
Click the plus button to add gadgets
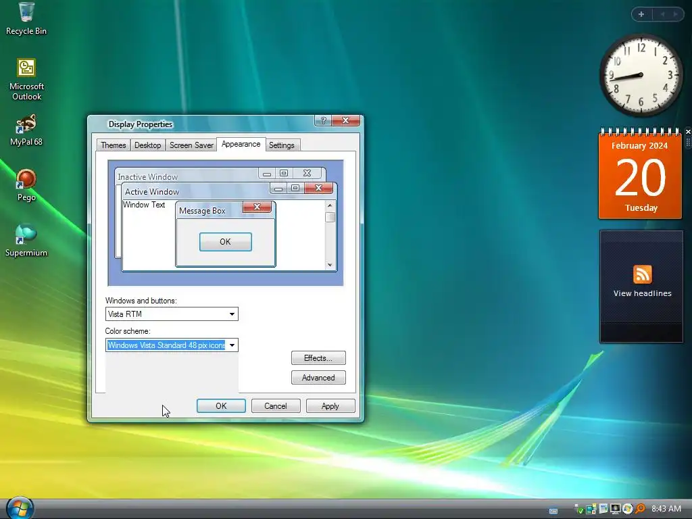[x=641, y=14]
